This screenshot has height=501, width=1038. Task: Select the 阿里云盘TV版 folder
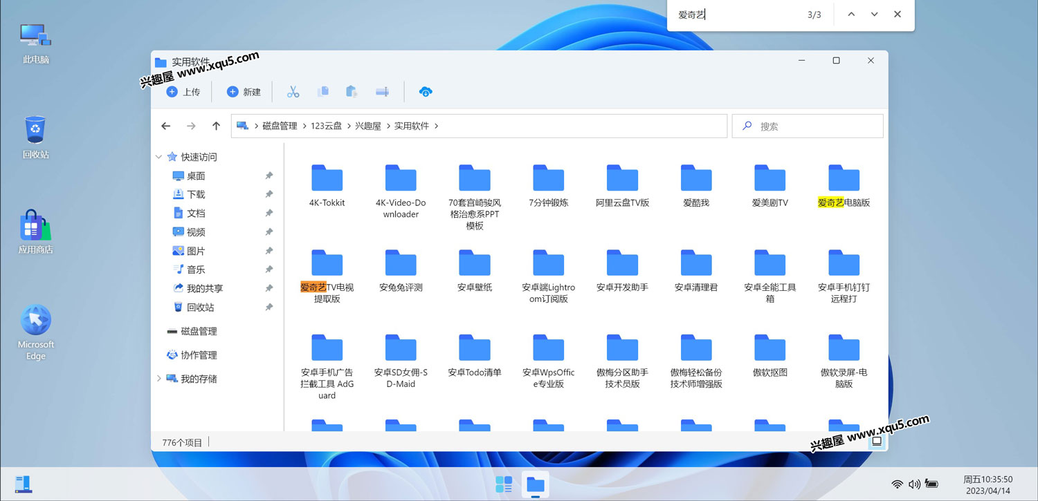[623, 186]
